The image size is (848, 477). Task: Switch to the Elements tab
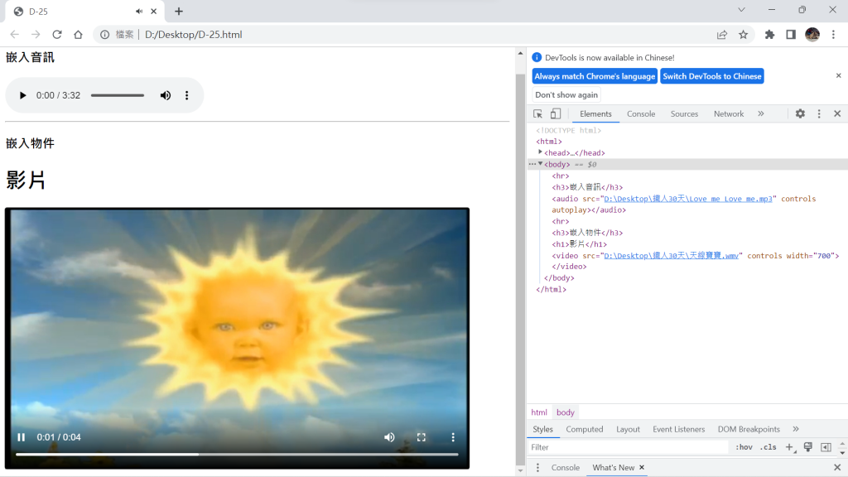[595, 114]
